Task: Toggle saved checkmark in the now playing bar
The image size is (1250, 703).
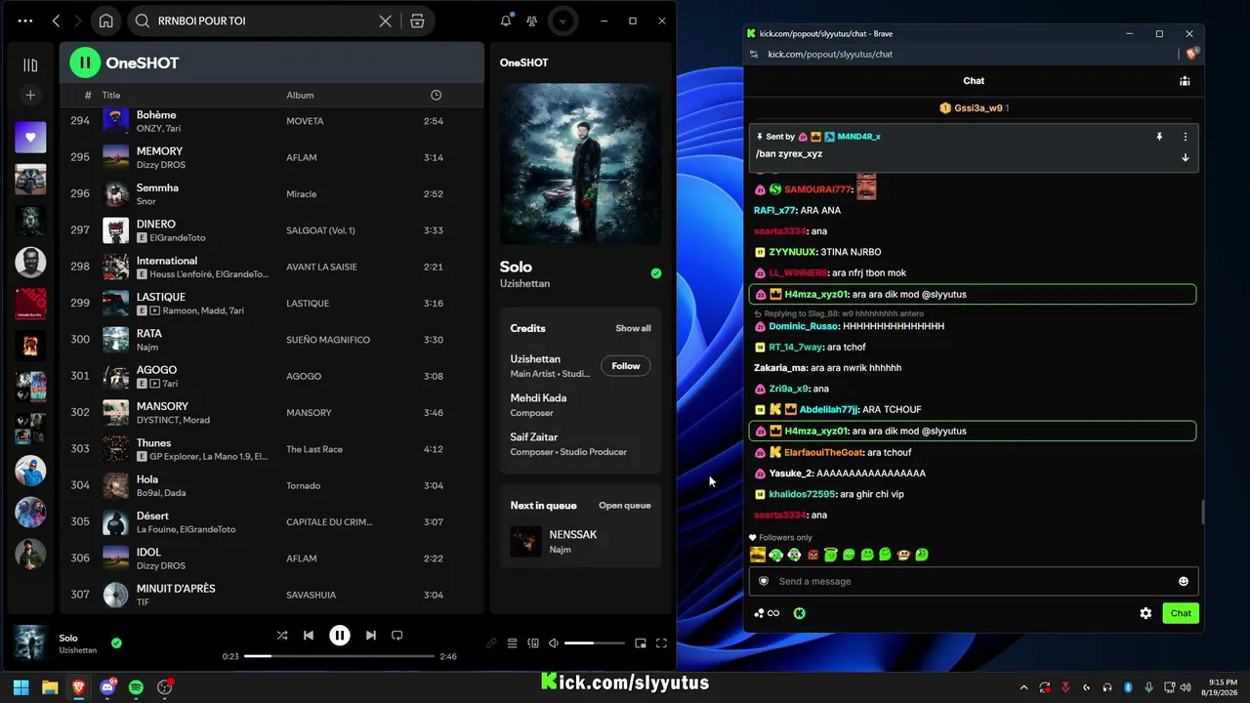Action: (x=116, y=642)
